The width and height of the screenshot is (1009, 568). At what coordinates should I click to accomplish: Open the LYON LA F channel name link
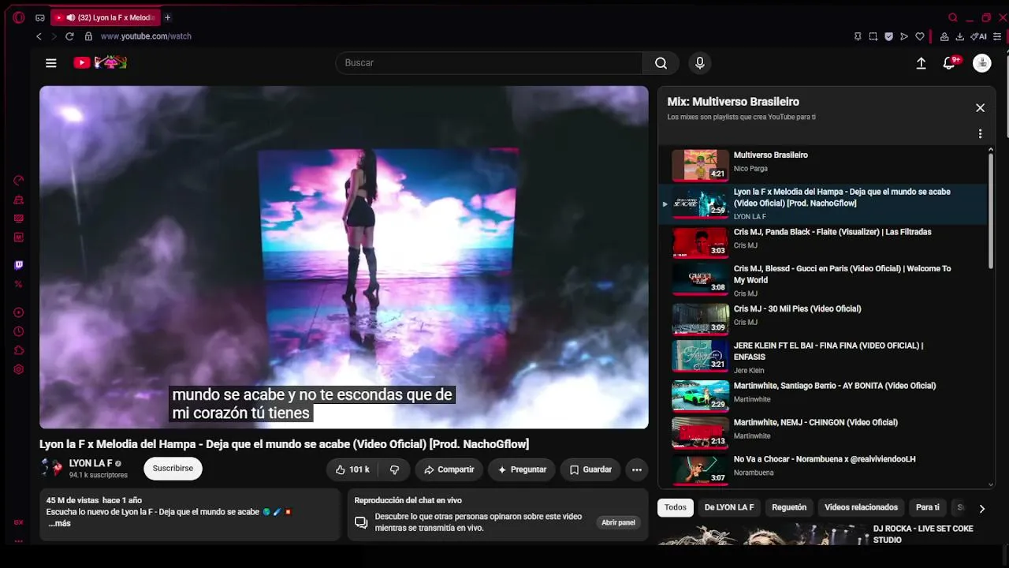(91, 463)
